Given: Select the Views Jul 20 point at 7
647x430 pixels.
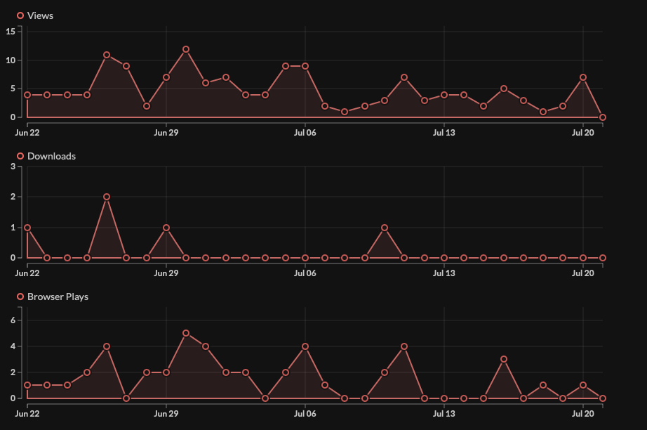Looking at the screenshot, I should pos(583,77).
